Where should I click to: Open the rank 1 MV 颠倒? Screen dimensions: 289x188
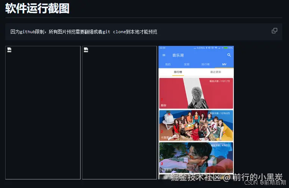click(x=196, y=93)
